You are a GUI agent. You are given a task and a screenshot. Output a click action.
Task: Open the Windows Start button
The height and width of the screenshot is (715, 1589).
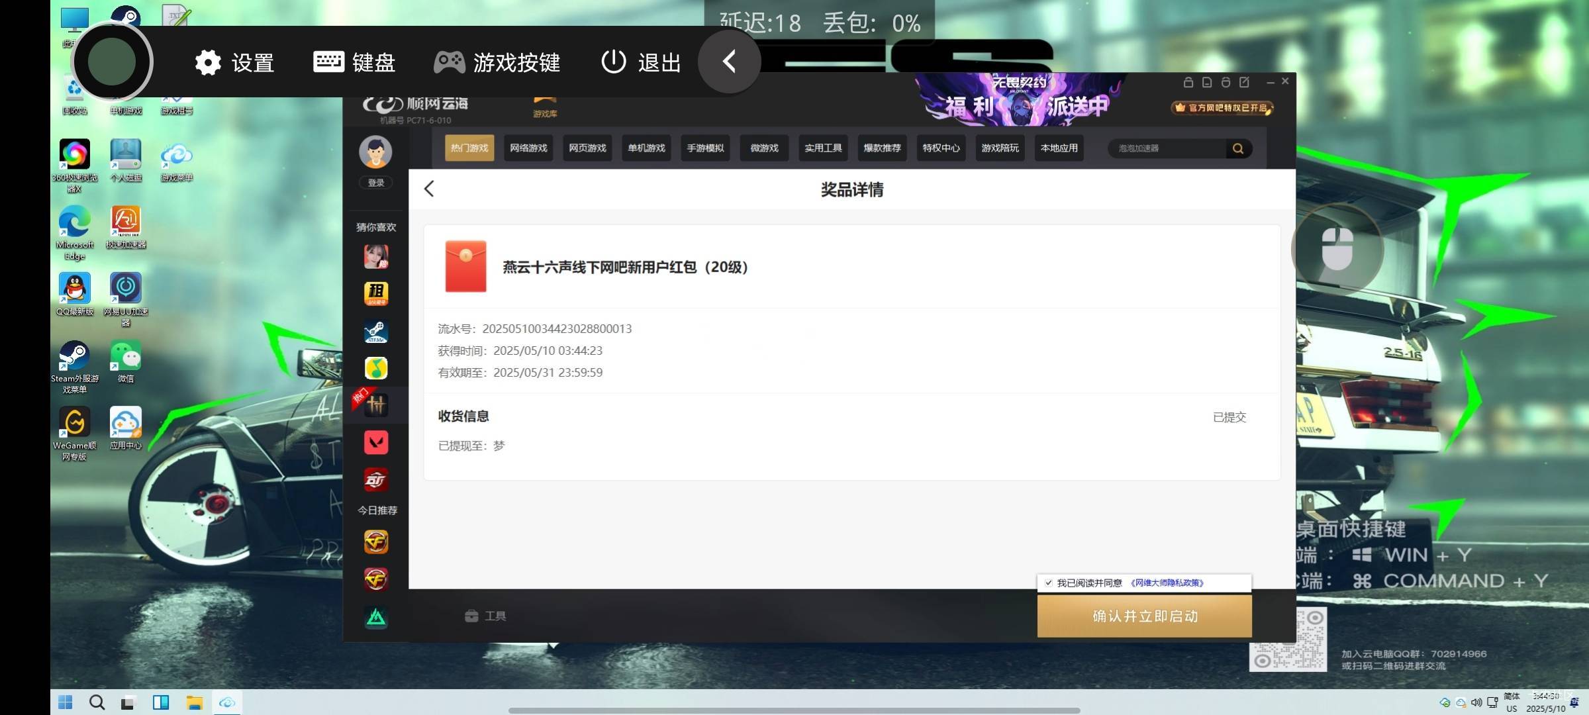coord(65,702)
